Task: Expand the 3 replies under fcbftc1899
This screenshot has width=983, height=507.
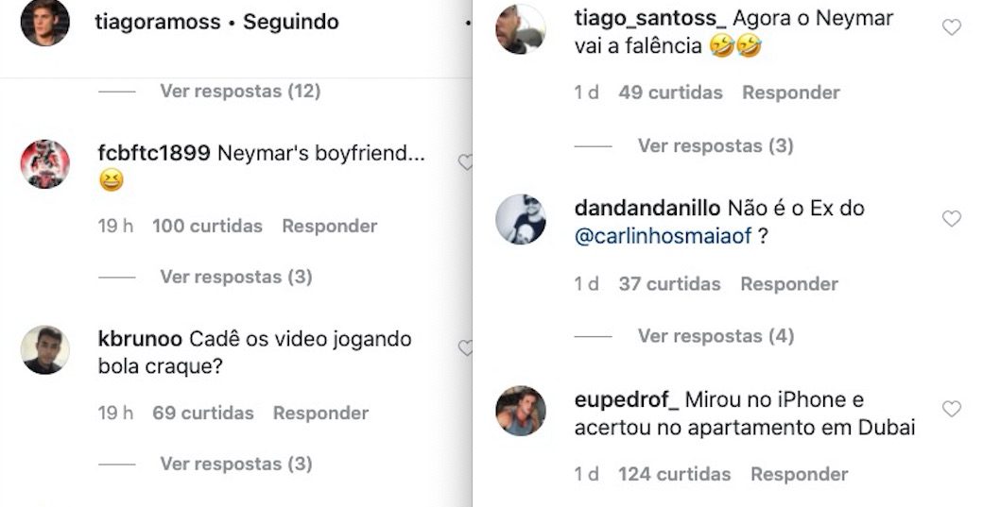Action: pos(235,278)
